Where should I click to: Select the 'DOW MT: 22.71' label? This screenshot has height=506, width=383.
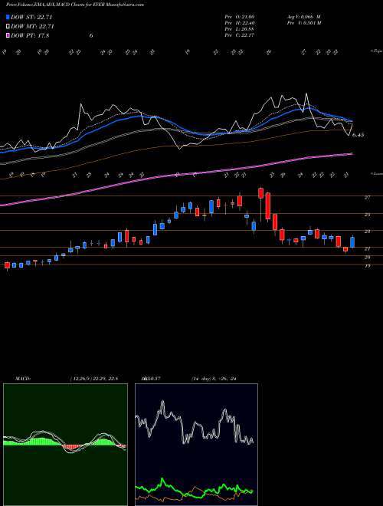click(x=32, y=27)
